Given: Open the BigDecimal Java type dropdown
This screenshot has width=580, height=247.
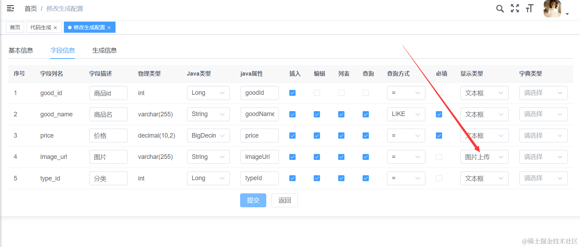Looking at the screenshot, I should pyautogui.click(x=208, y=136).
